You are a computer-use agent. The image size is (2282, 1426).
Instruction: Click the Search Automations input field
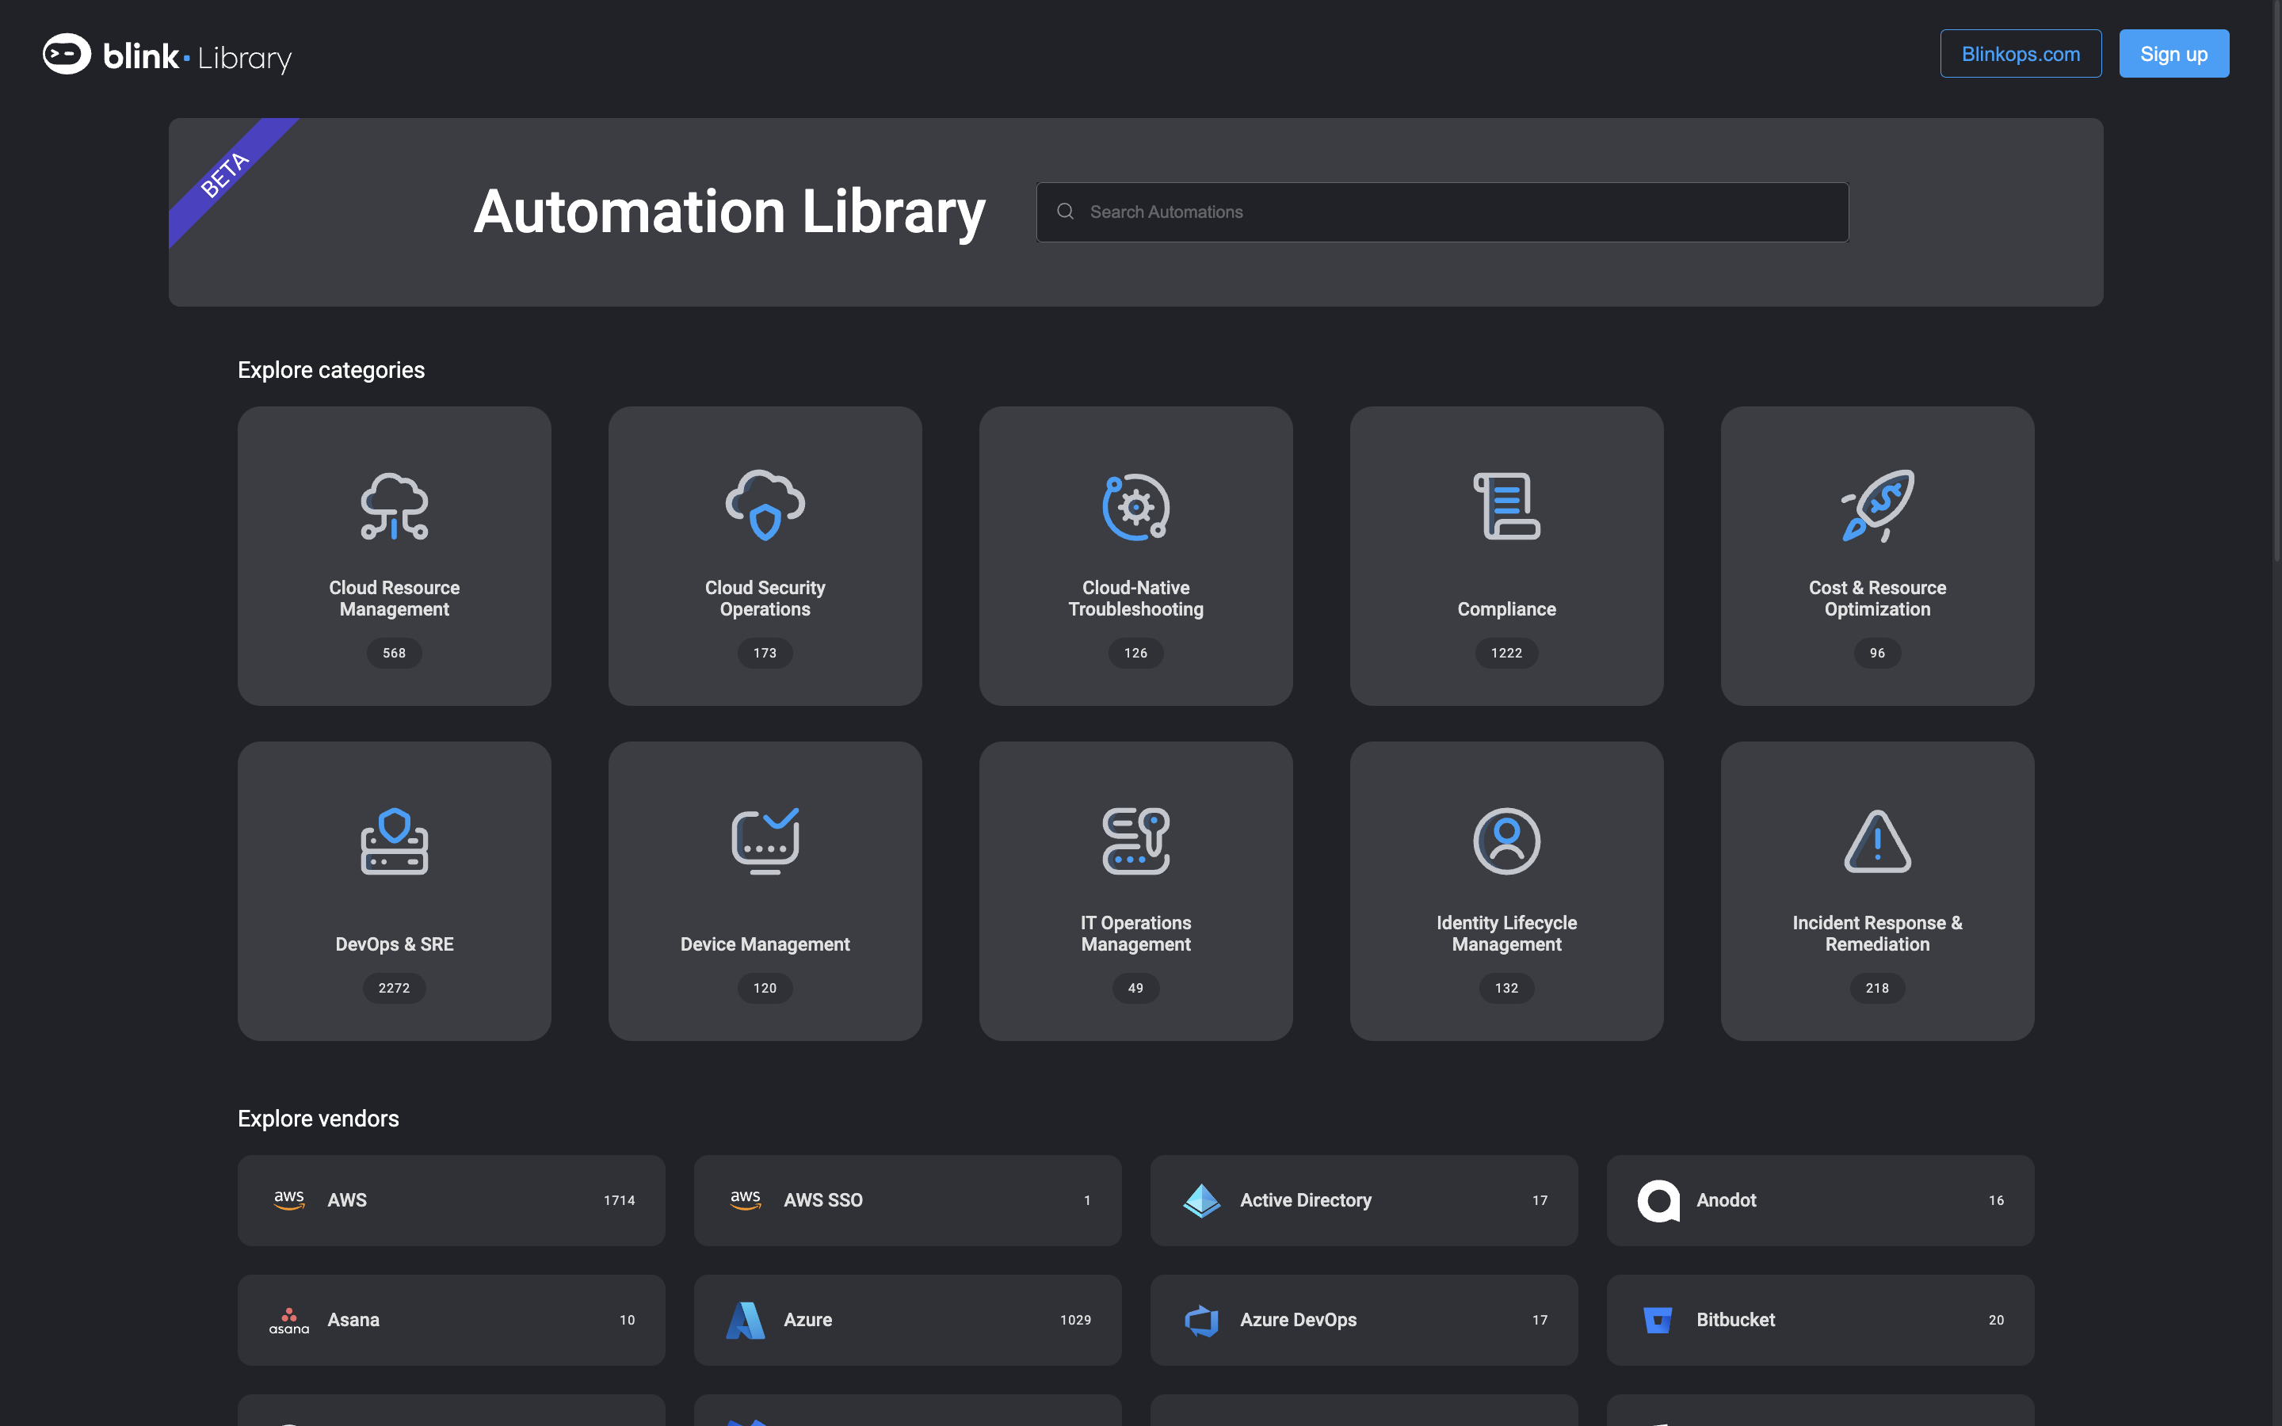[x=1441, y=212]
